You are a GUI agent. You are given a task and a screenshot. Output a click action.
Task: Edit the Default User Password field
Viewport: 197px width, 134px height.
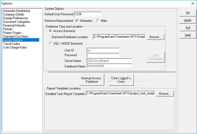[x=88, y=14]
